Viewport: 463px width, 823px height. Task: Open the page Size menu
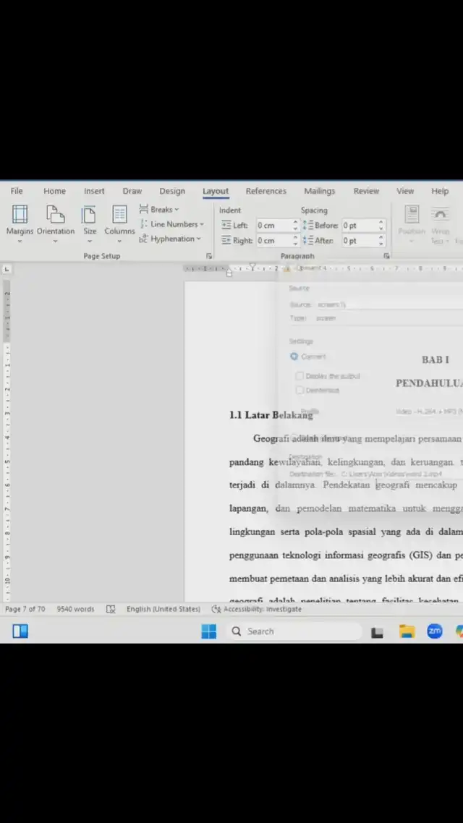coord(89,220)
